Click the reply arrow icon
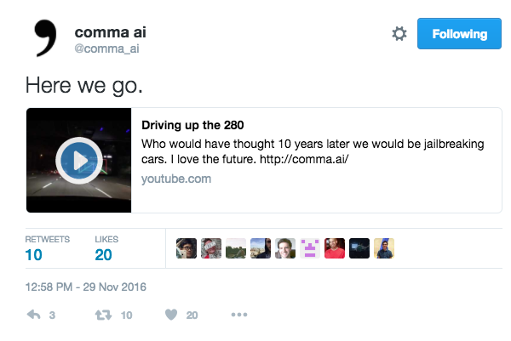This screenshot has width=511, height=341. [x=34, y=315]
